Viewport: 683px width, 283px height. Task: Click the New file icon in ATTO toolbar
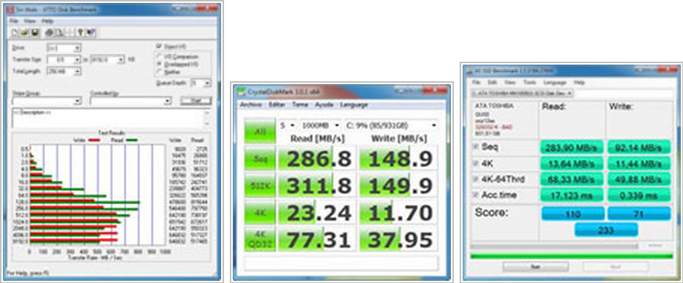pos(14,32)
